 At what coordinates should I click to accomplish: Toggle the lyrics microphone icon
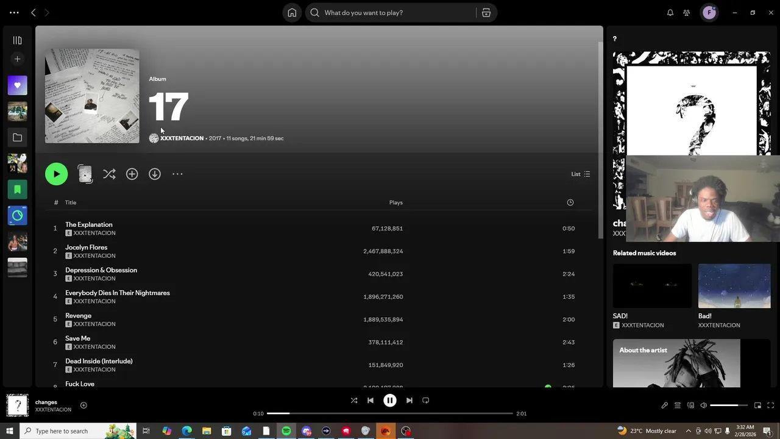[665, 405]
